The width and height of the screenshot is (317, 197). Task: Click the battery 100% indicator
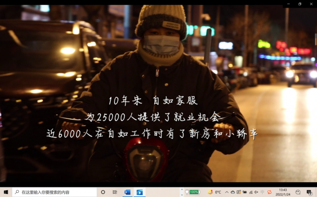coord(192,192)
